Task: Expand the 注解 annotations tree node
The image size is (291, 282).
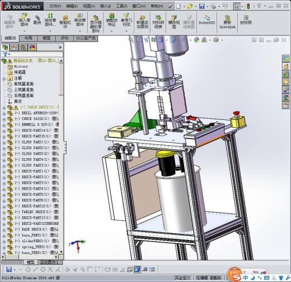Action: point(4,79)
